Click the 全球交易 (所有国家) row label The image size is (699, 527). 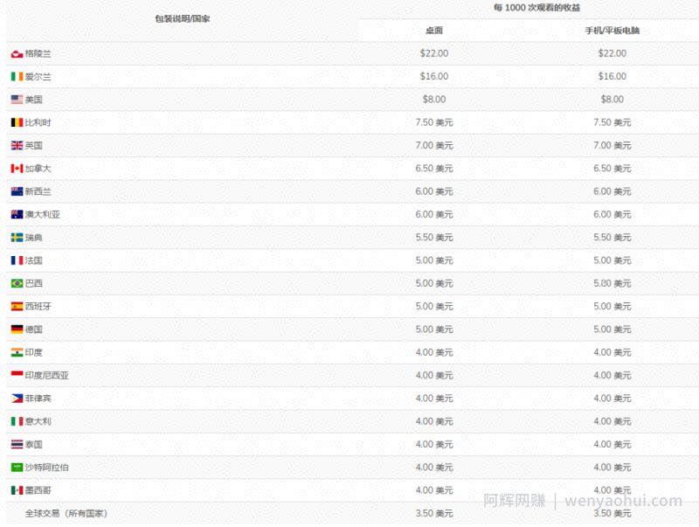point(66,513)
